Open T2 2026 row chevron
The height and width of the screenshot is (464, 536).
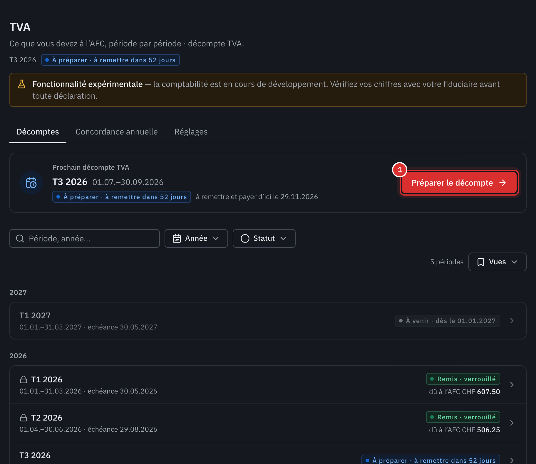click(512, 423)
